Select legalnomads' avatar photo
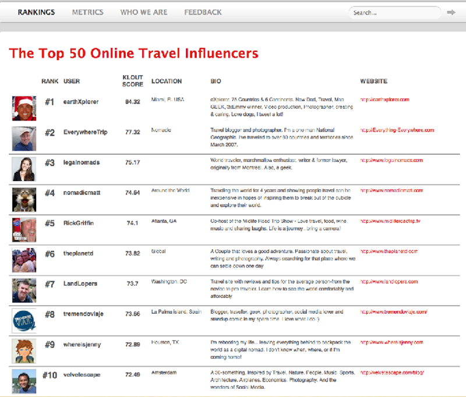This screenshot has width=466, height=397. tap(24, 169)
